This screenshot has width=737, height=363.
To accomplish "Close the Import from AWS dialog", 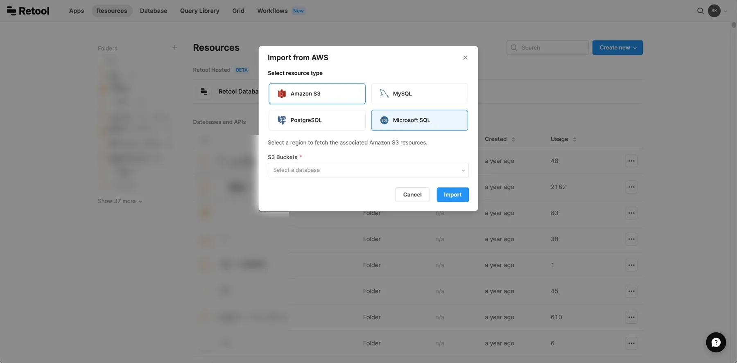I will click(x=465, y=58).
